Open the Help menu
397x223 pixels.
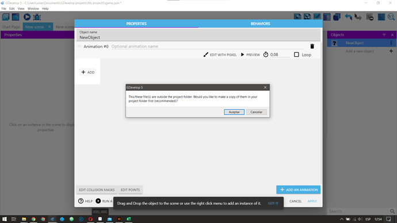45,9
